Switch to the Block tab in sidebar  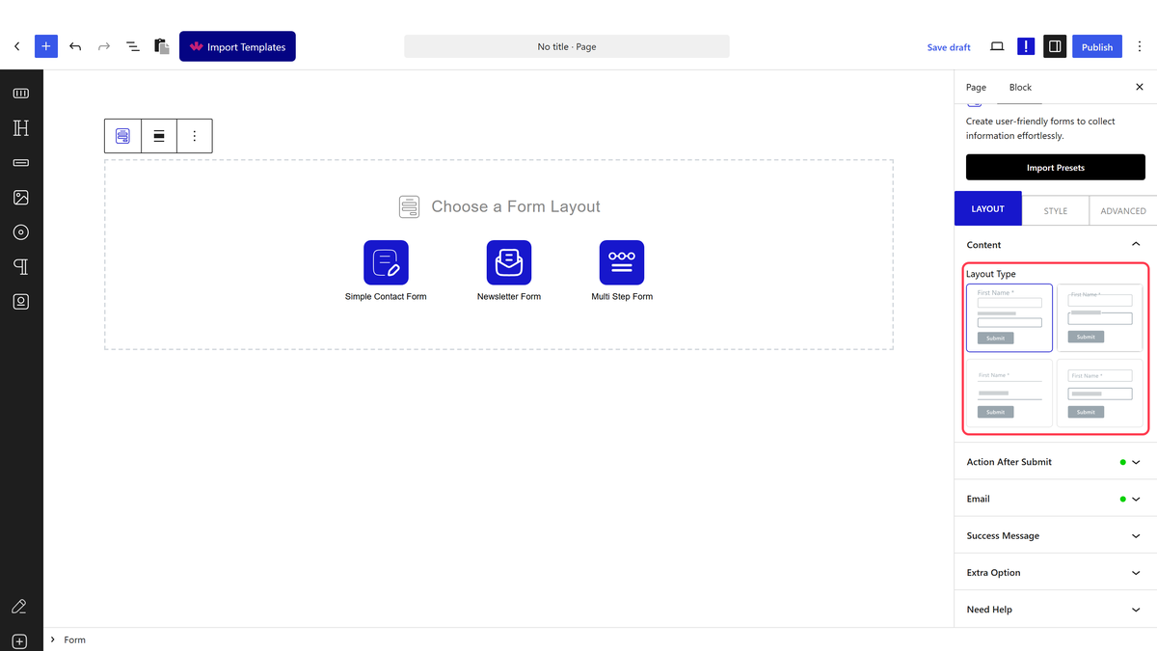point(1020,87)
